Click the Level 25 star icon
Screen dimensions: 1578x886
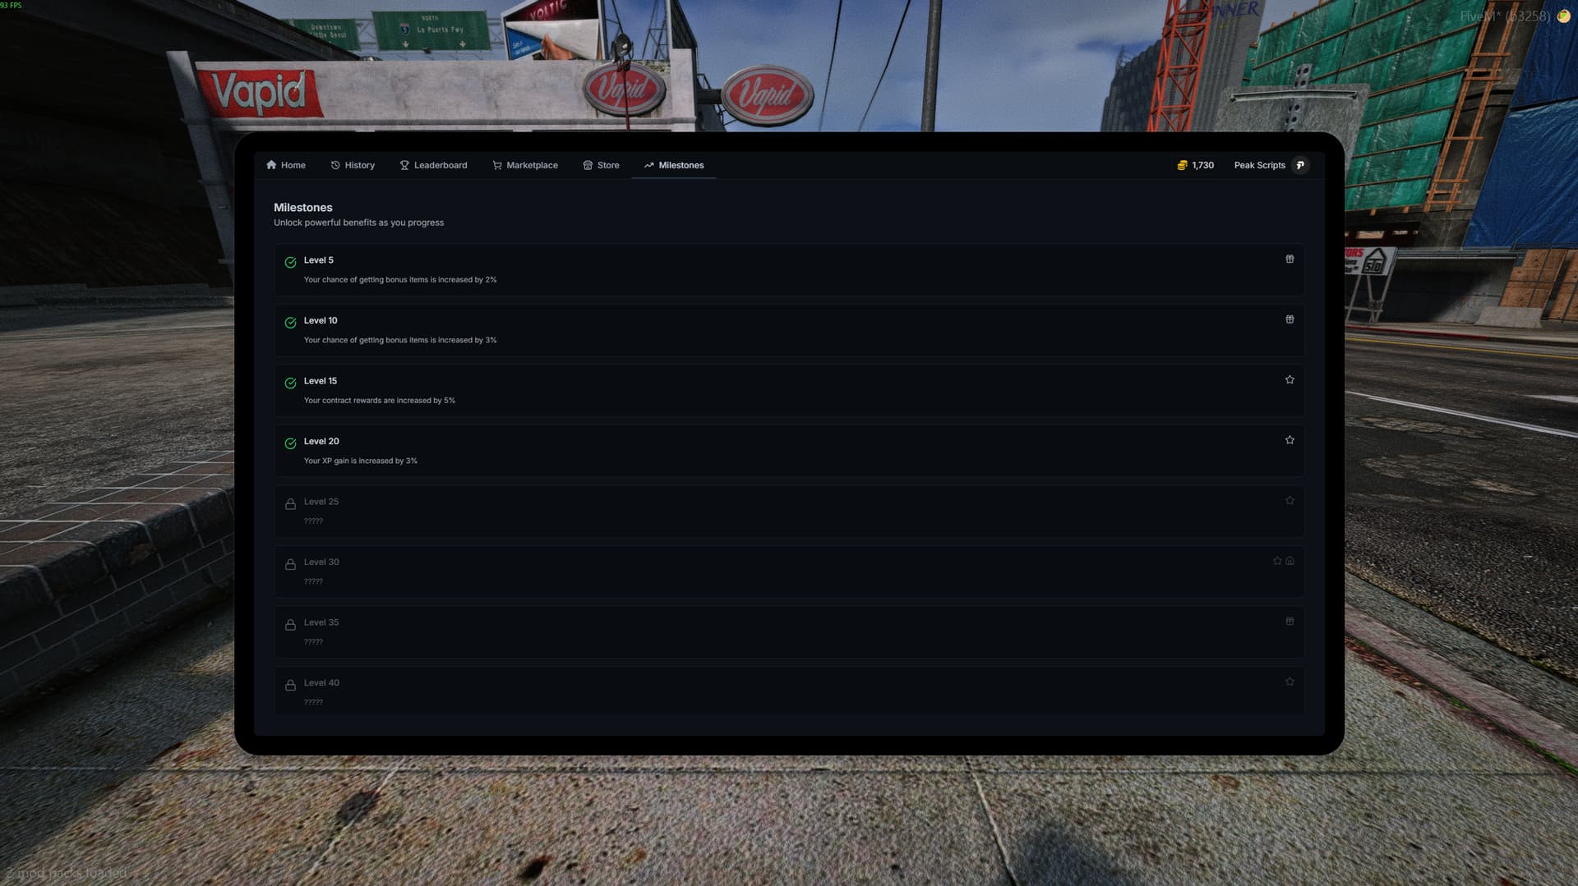click(x=1290, y=500)
